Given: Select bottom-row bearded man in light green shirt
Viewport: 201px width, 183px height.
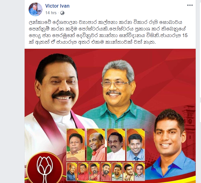Looking at the screenshot, I should click(117, 171).
